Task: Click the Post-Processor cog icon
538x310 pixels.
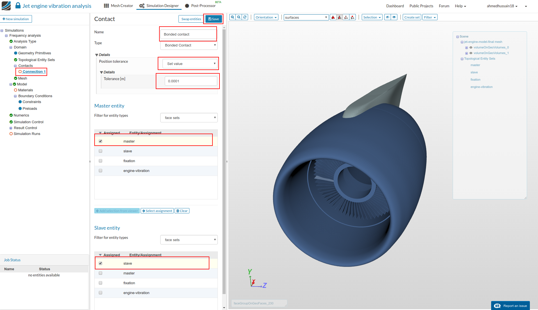Action: click(x=187, y=6)
